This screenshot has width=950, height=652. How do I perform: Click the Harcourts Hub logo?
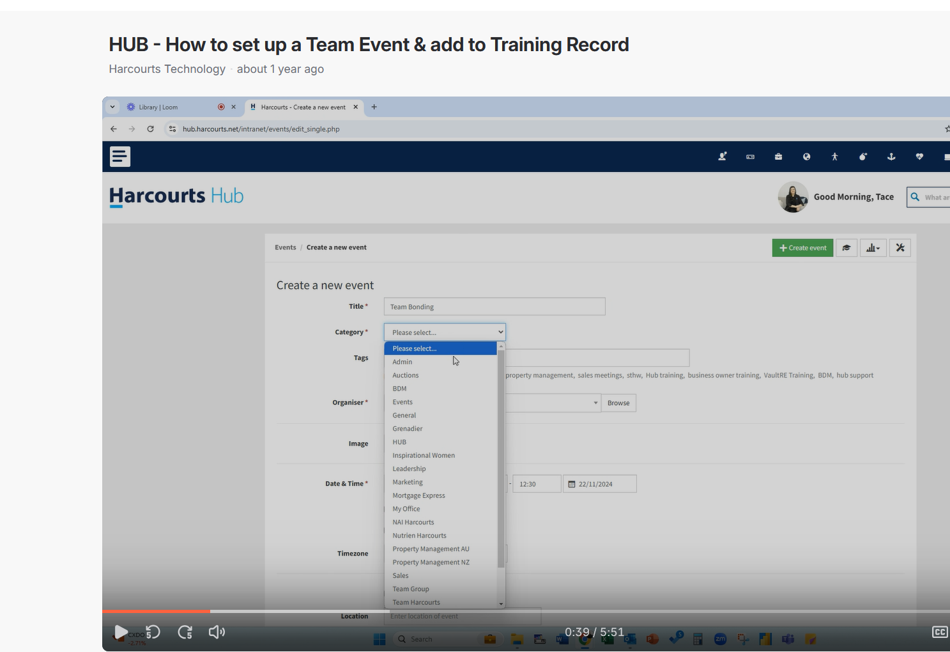[x=176, y=196]
